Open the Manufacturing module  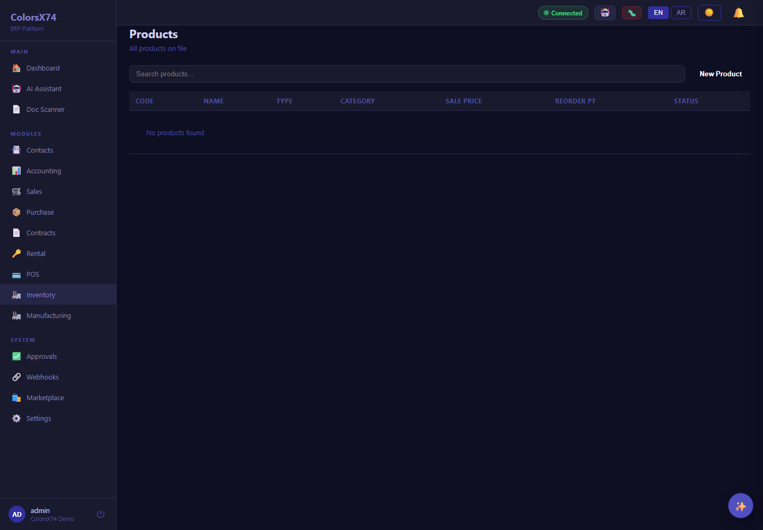(58, 315)
